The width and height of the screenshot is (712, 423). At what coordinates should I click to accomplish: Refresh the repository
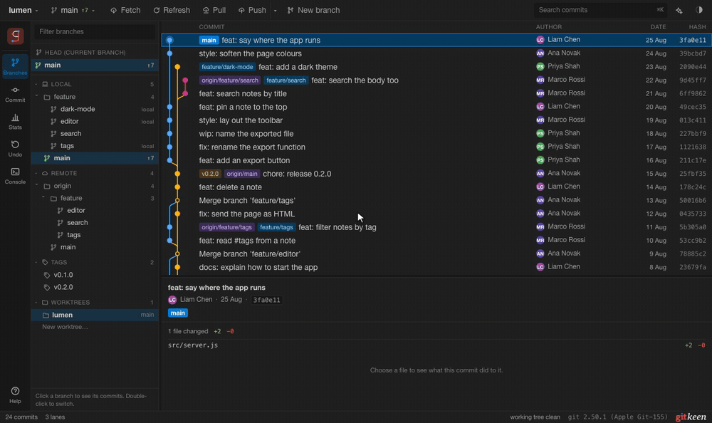pyautogui.click(x=172, y=10)
